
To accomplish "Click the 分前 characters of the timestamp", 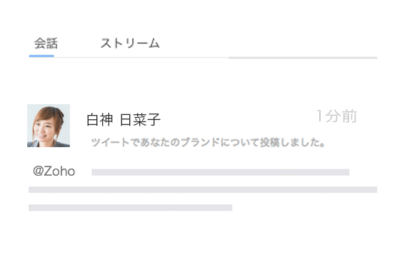I will coord(341,116).
